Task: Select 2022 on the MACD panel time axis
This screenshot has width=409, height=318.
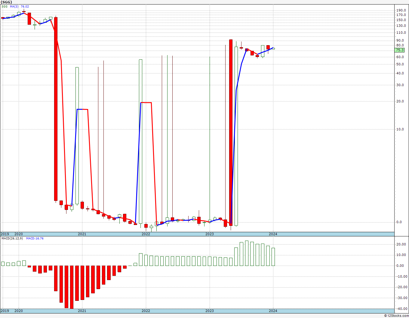Action: coord(146,311)
